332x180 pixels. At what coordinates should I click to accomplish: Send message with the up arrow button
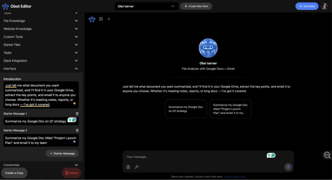coord(288,167)
